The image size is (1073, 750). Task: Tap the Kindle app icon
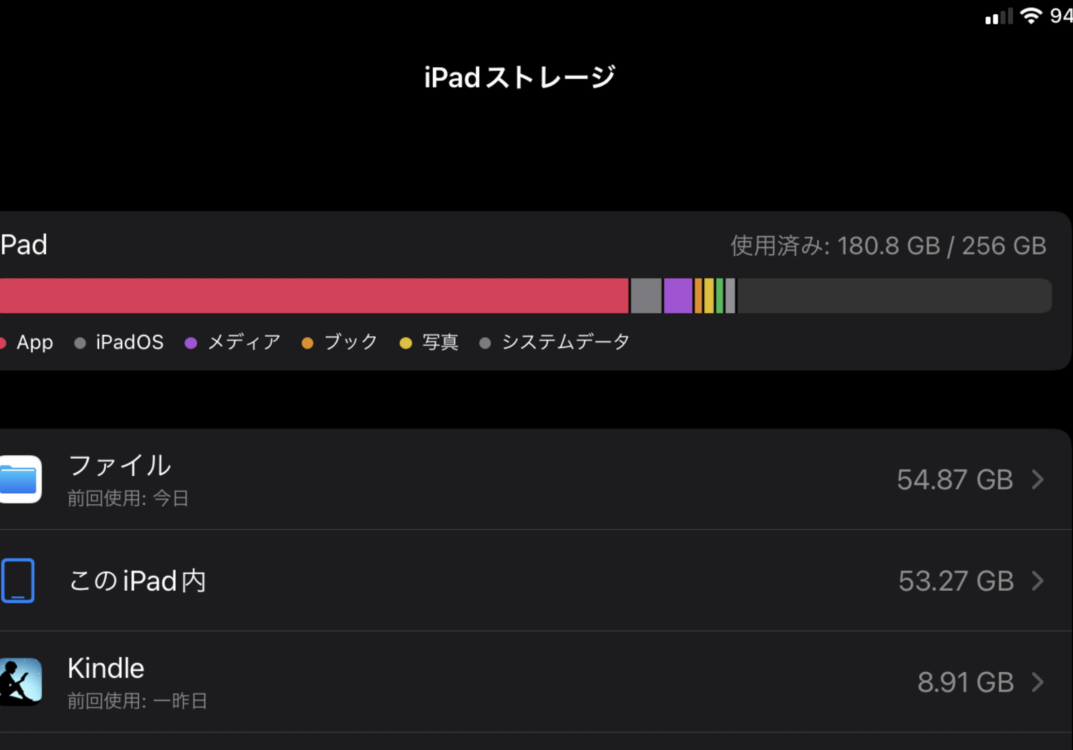tap(21, 681)
